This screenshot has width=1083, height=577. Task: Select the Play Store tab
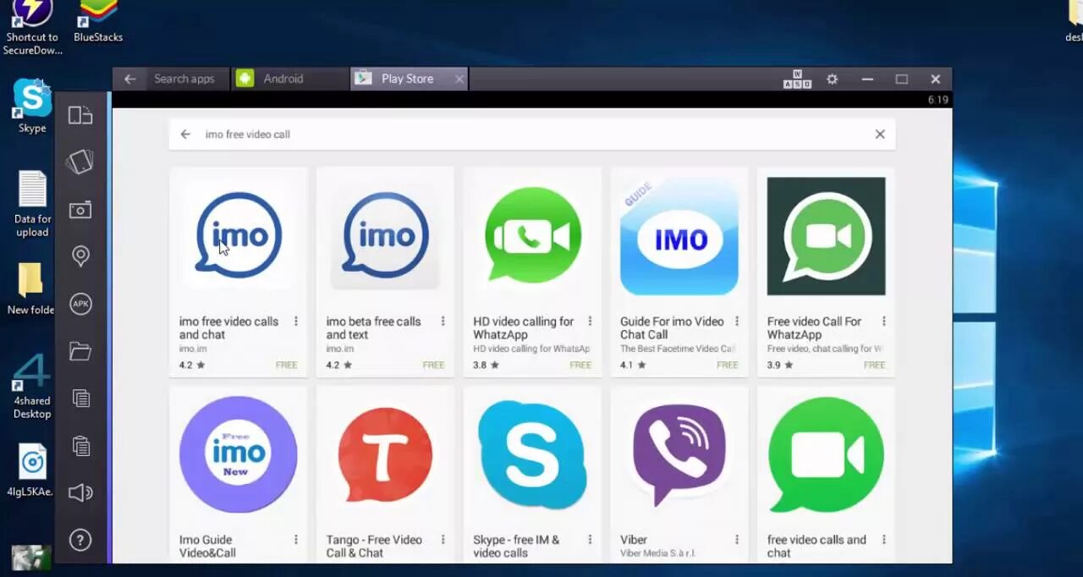407,79
